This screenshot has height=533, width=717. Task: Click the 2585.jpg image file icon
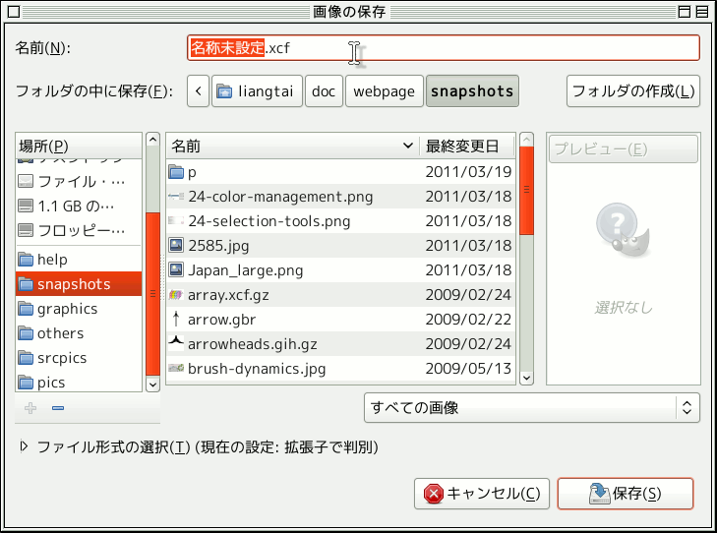point(176,245)
